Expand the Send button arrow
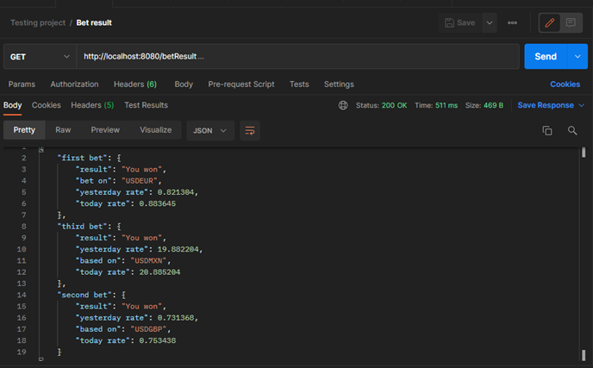Image resolution: width=593 pixels, height=368 pixels. (577, 56)
